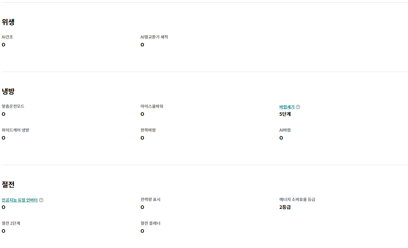This screenshot has width=408, height=248.
Task: Select the 와이드케어 냉방 label
Action: tap(15, 130)
